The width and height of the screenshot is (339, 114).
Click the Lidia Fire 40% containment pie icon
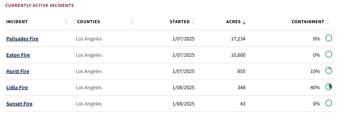(x=329, y=87)
